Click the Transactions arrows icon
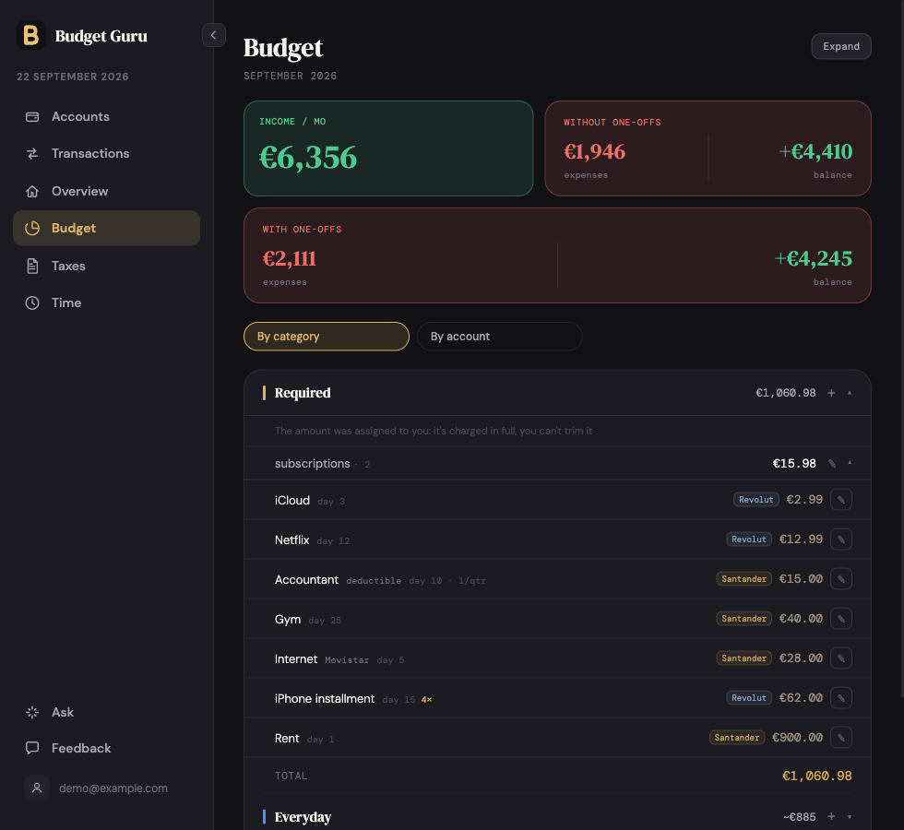Screen dimensions: 904x830 click(32, 153)
